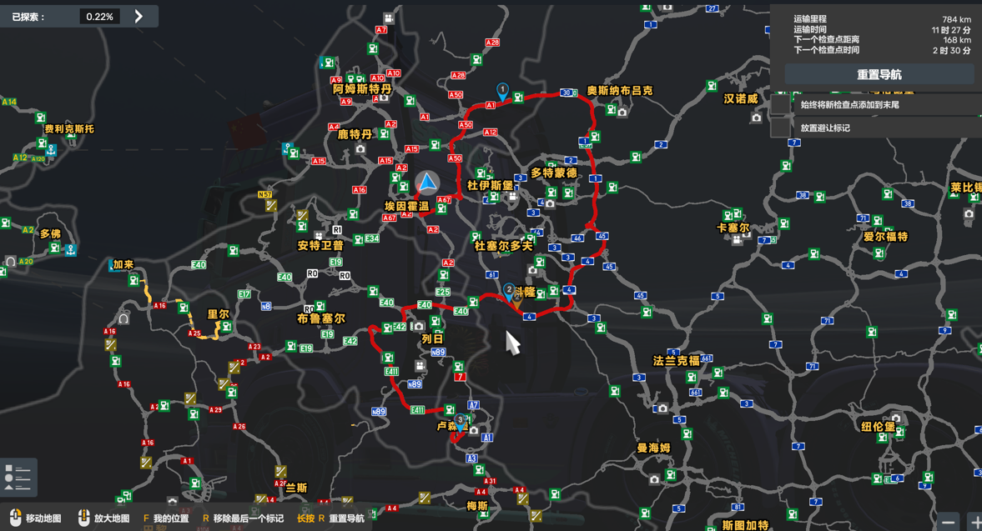Click the camera icon below 曼海姆
982x531 pixels.
pos(654,479)
